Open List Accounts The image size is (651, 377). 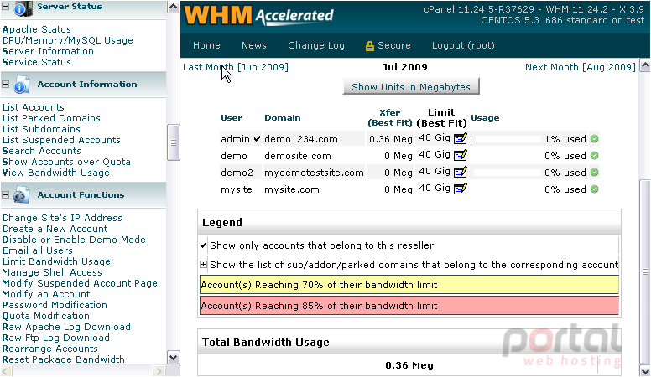tap(34, 107)
